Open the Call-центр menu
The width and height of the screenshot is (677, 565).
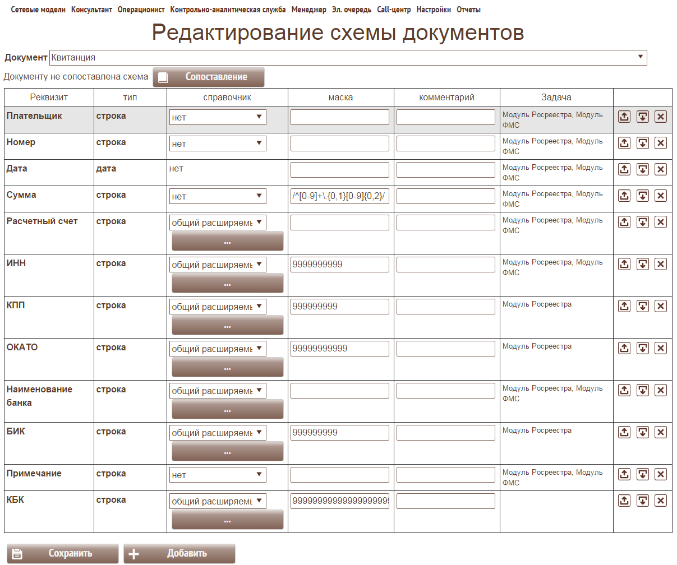(x=394, y=10)
